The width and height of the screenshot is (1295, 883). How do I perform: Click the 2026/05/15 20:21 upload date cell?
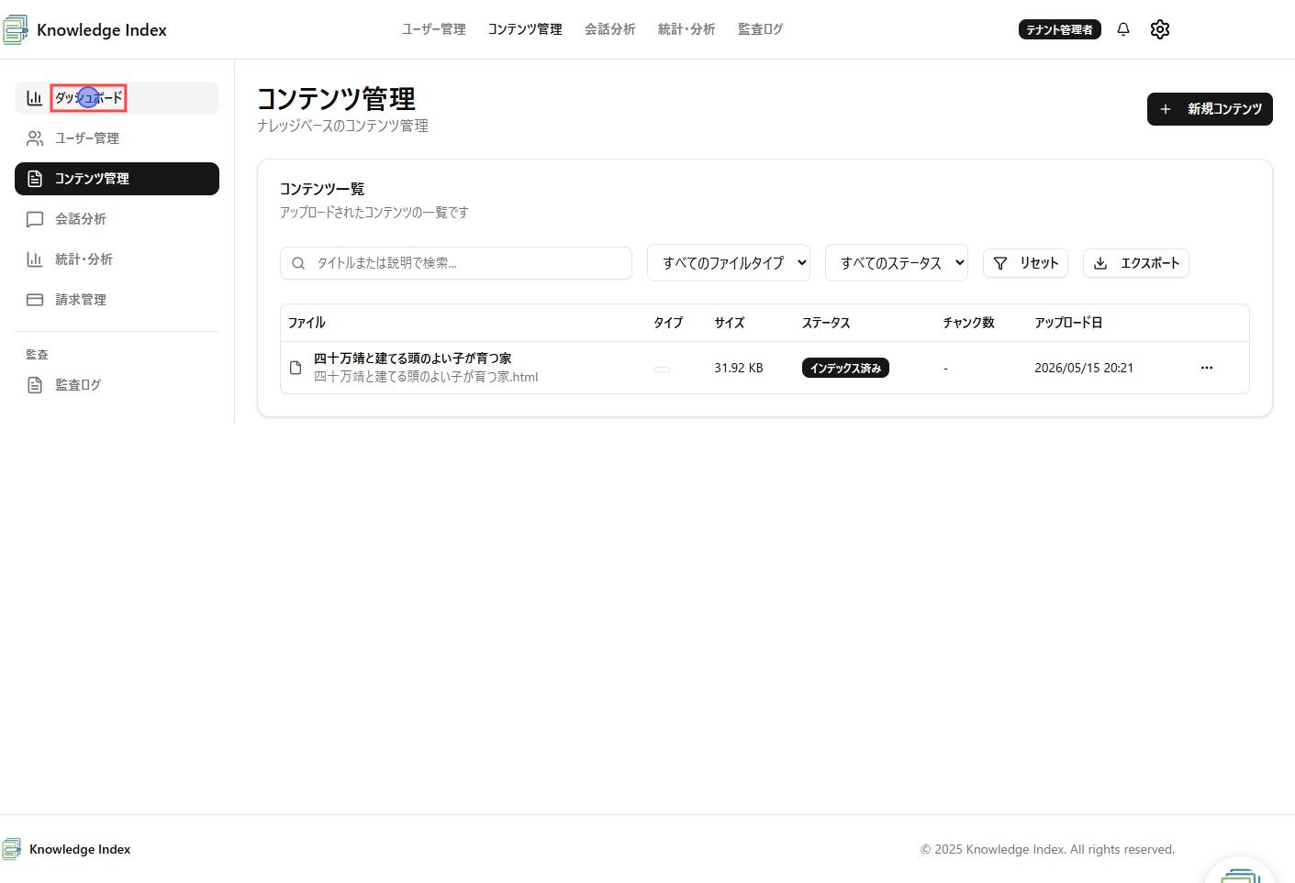tap(1084, 368)
